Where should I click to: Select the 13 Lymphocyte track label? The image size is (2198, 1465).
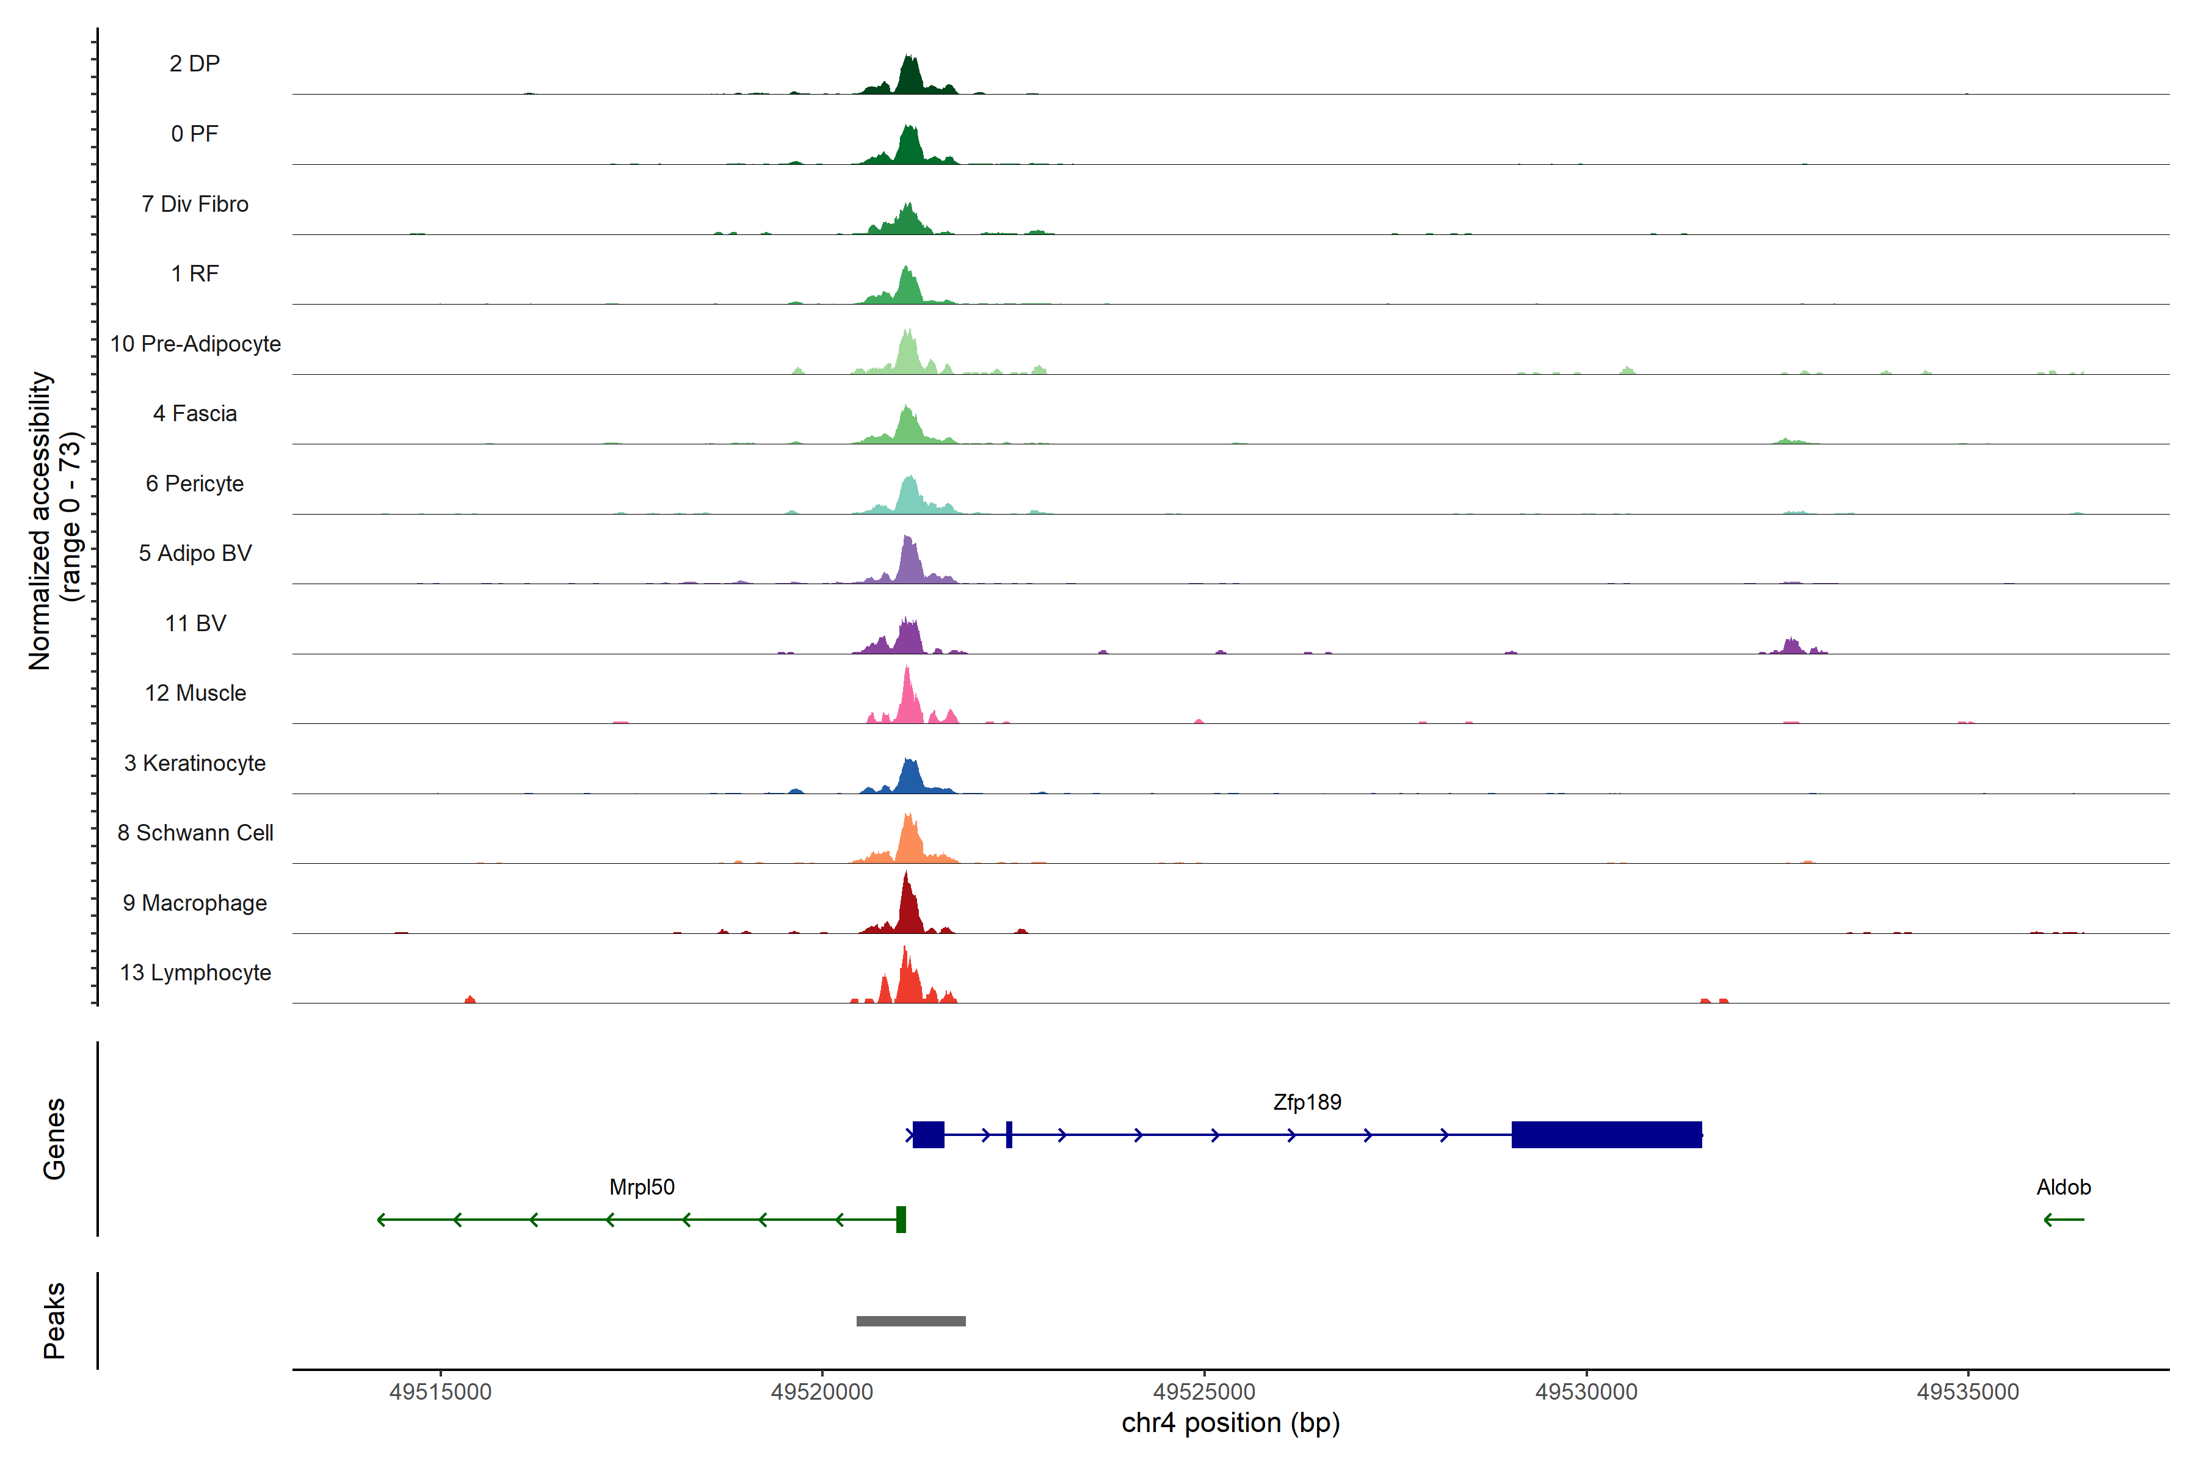pos(195,972)
